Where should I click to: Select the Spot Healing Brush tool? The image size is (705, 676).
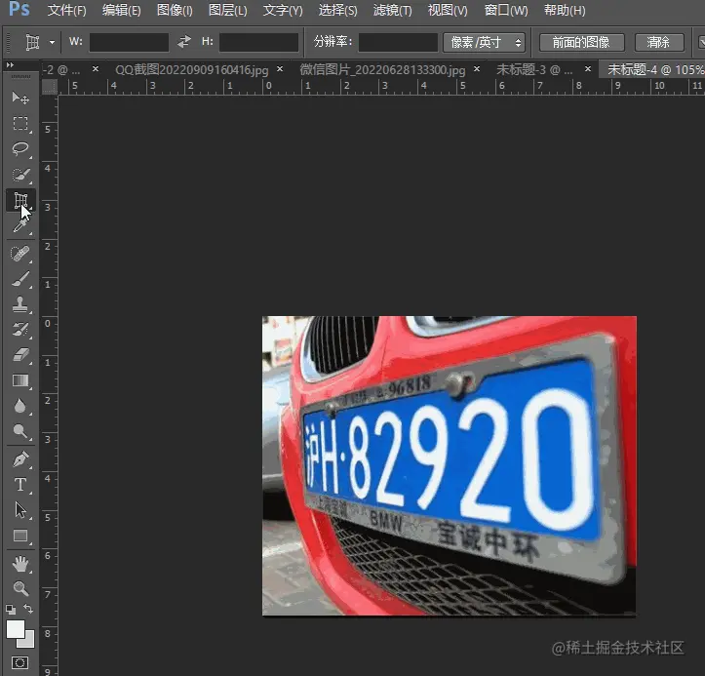(x=20, y=254)
